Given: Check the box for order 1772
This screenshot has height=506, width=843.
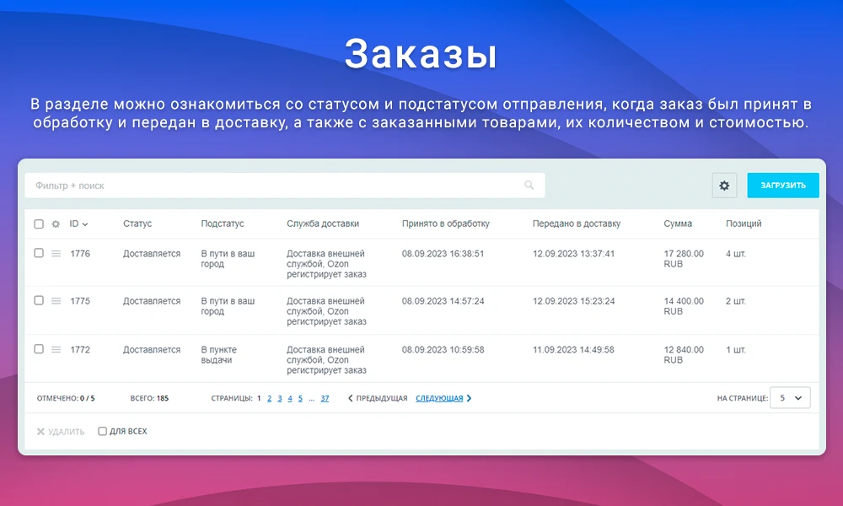Looking at the screenshot, I should [x=39, y=349].
